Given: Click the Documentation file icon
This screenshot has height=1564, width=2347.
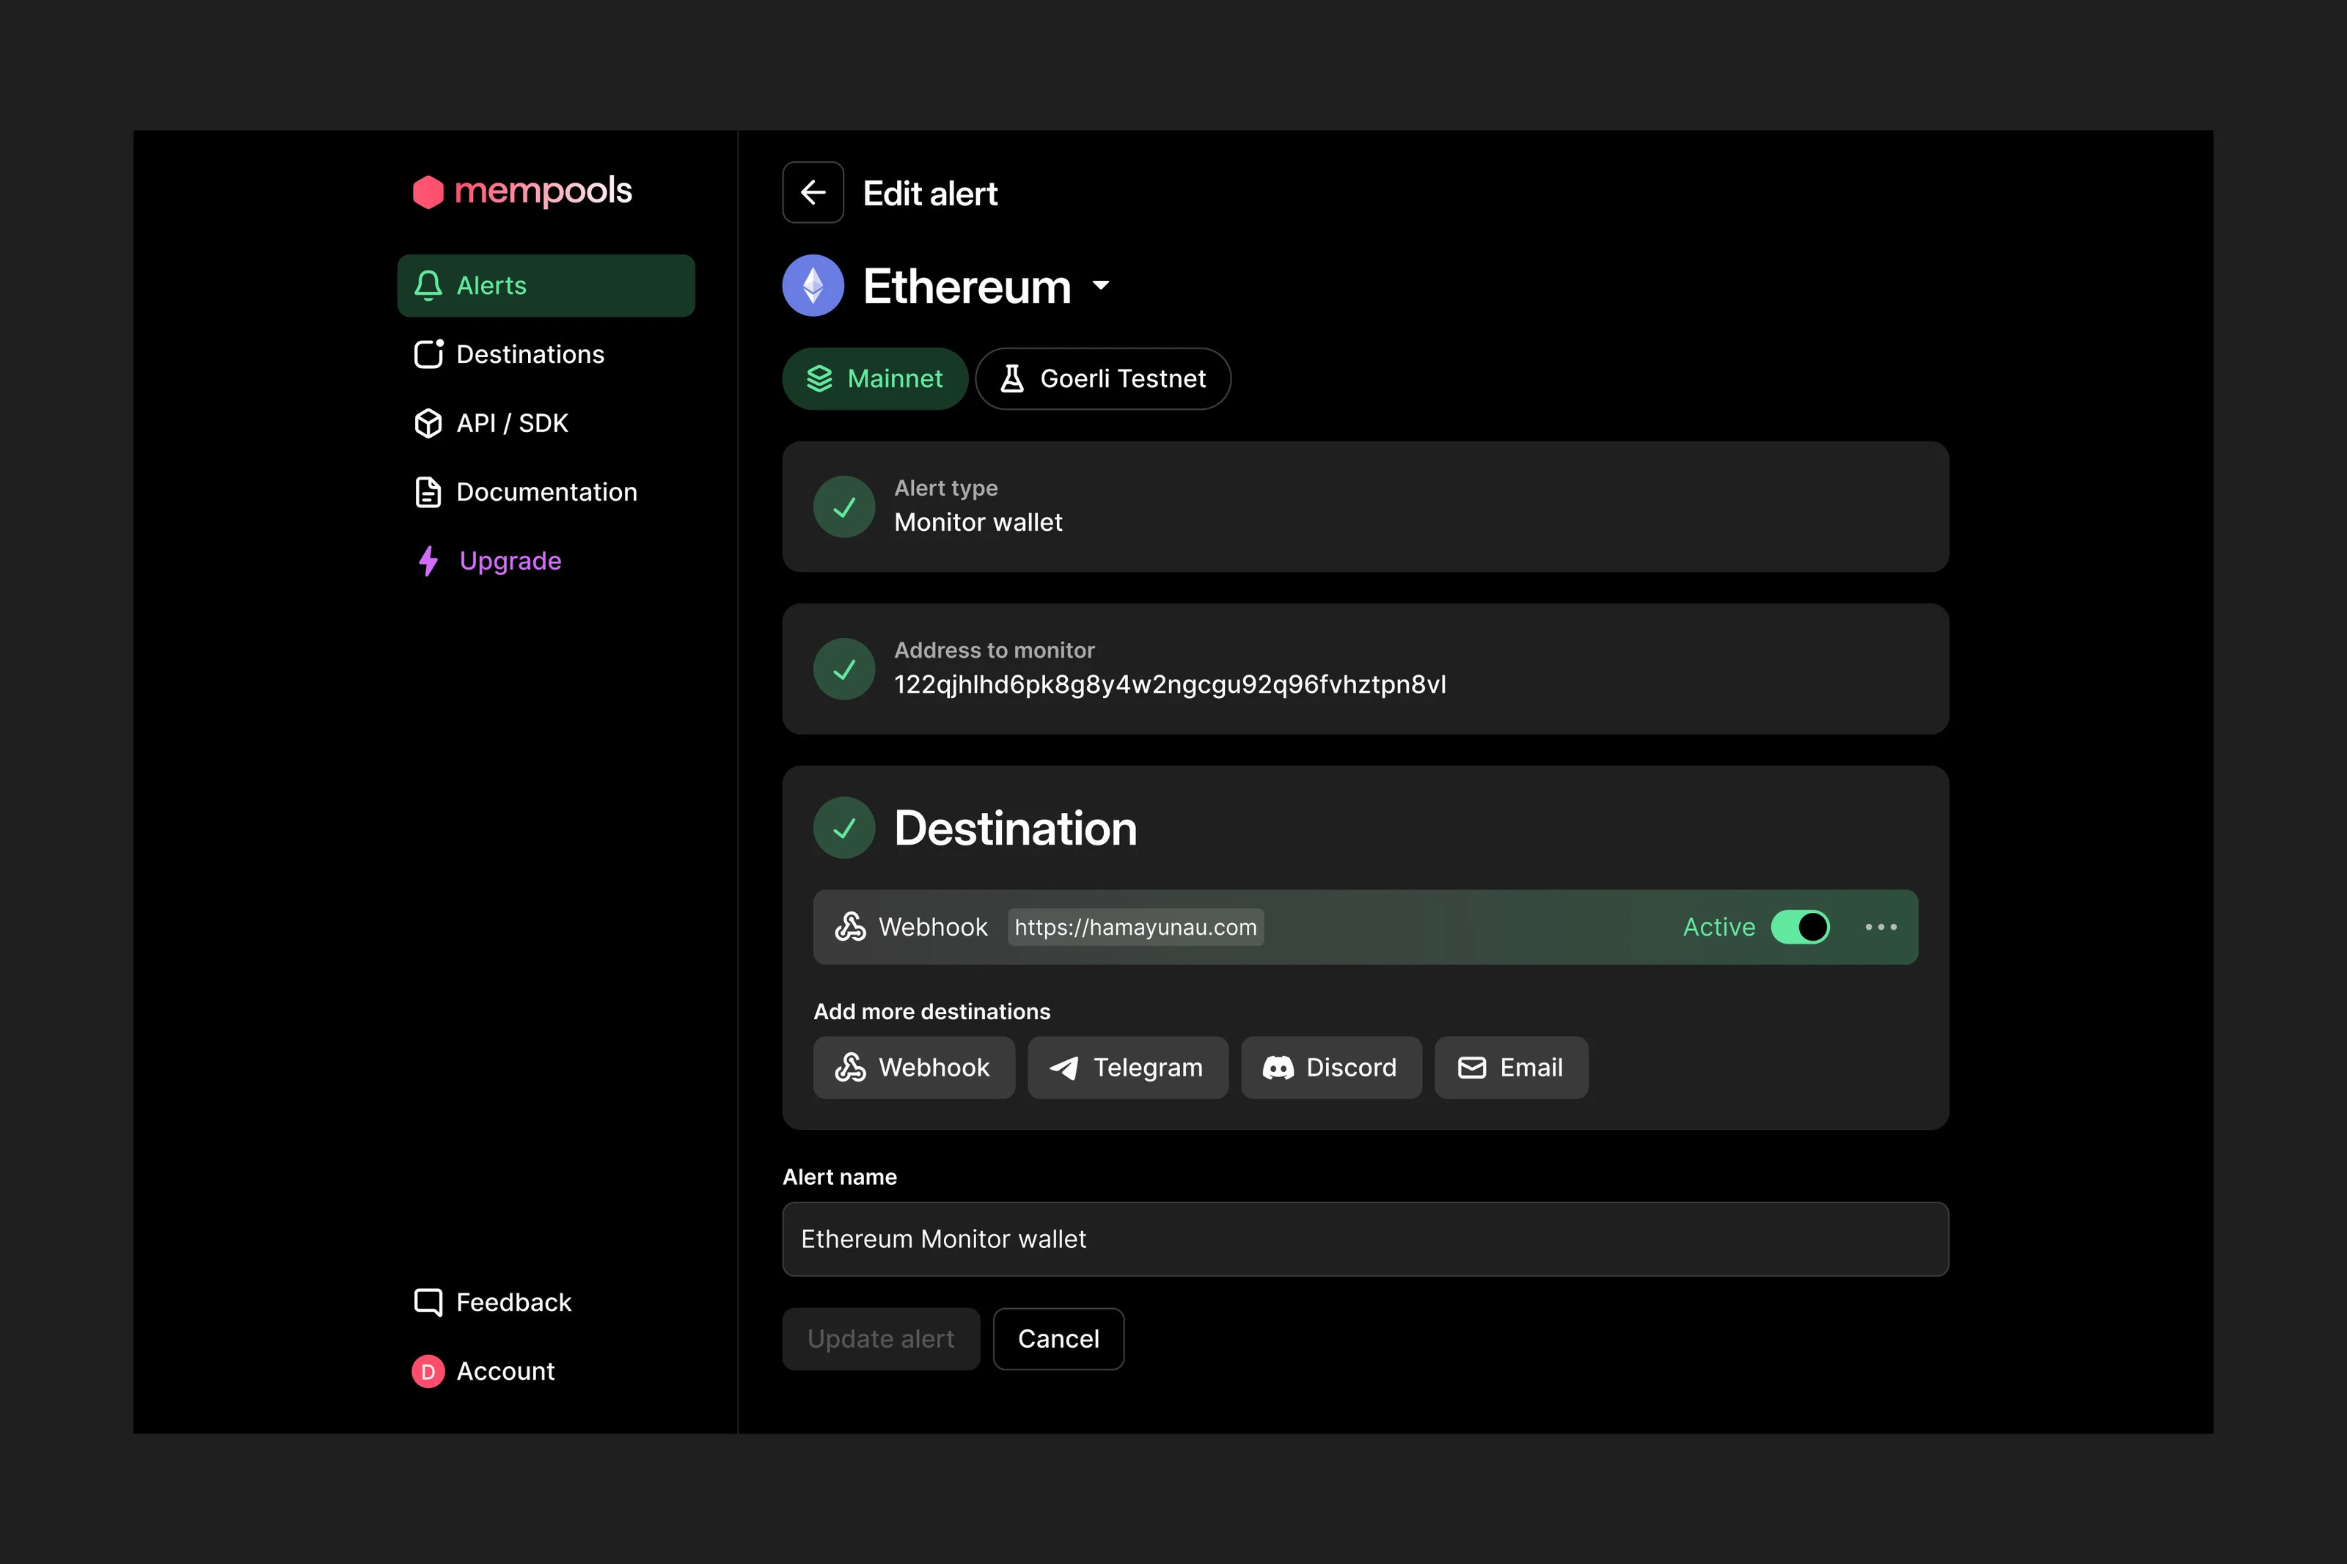Looking at the screenshot, I should pyautogui.click(x=428, y=492).
